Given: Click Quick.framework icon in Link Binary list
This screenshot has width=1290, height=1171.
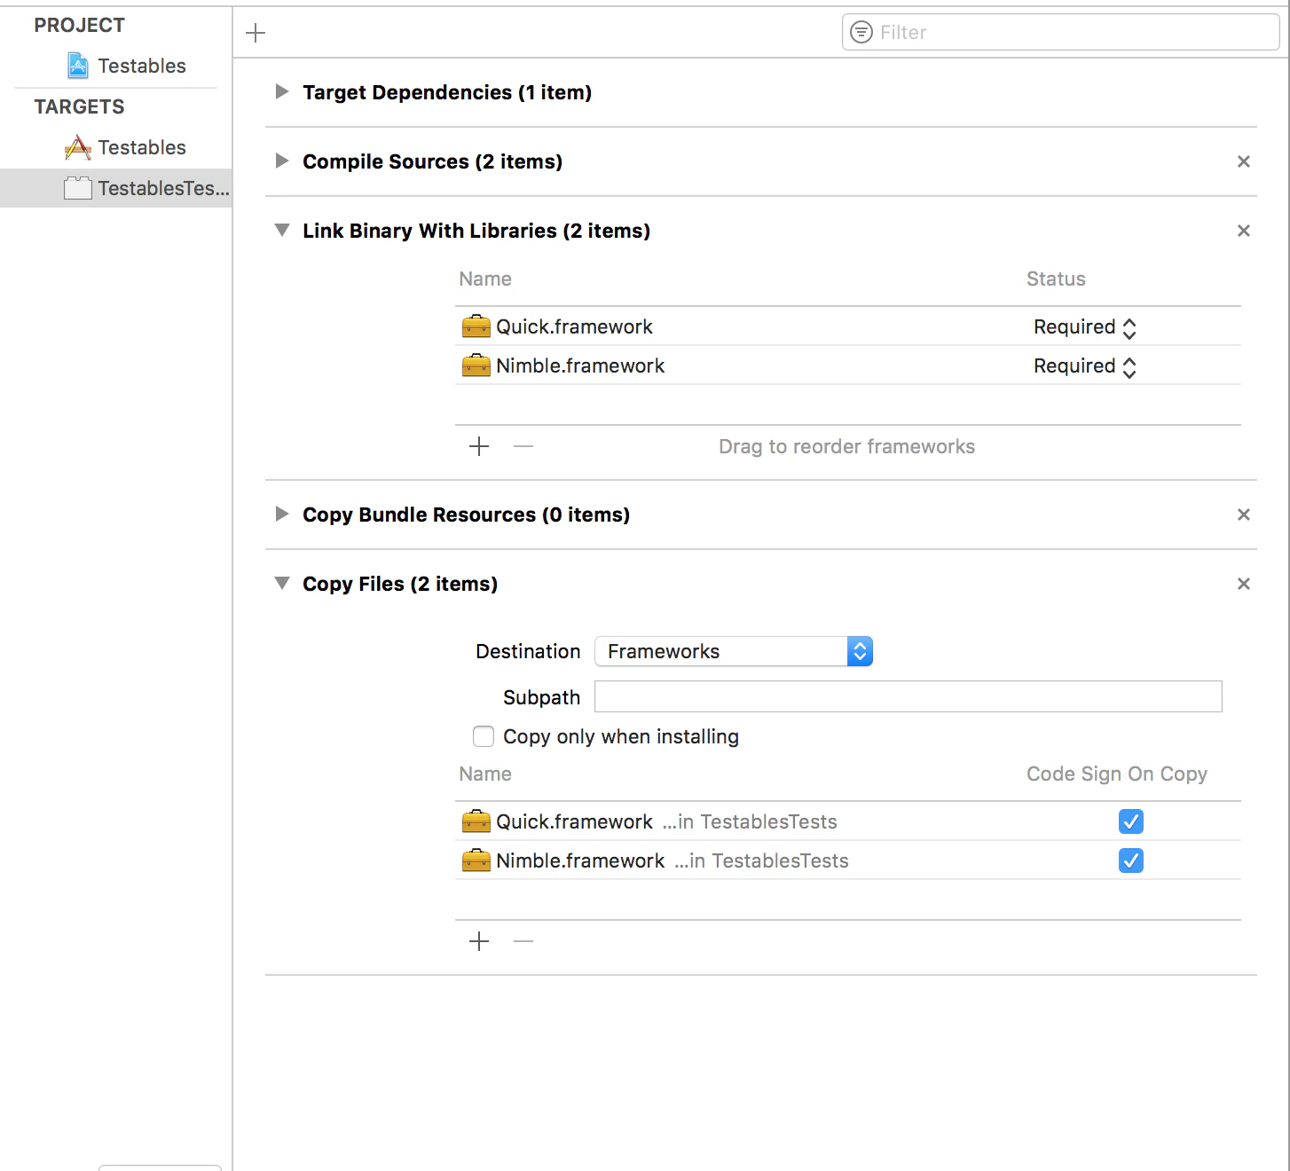Looking at the screenshot, I should [x=476, y=326].
